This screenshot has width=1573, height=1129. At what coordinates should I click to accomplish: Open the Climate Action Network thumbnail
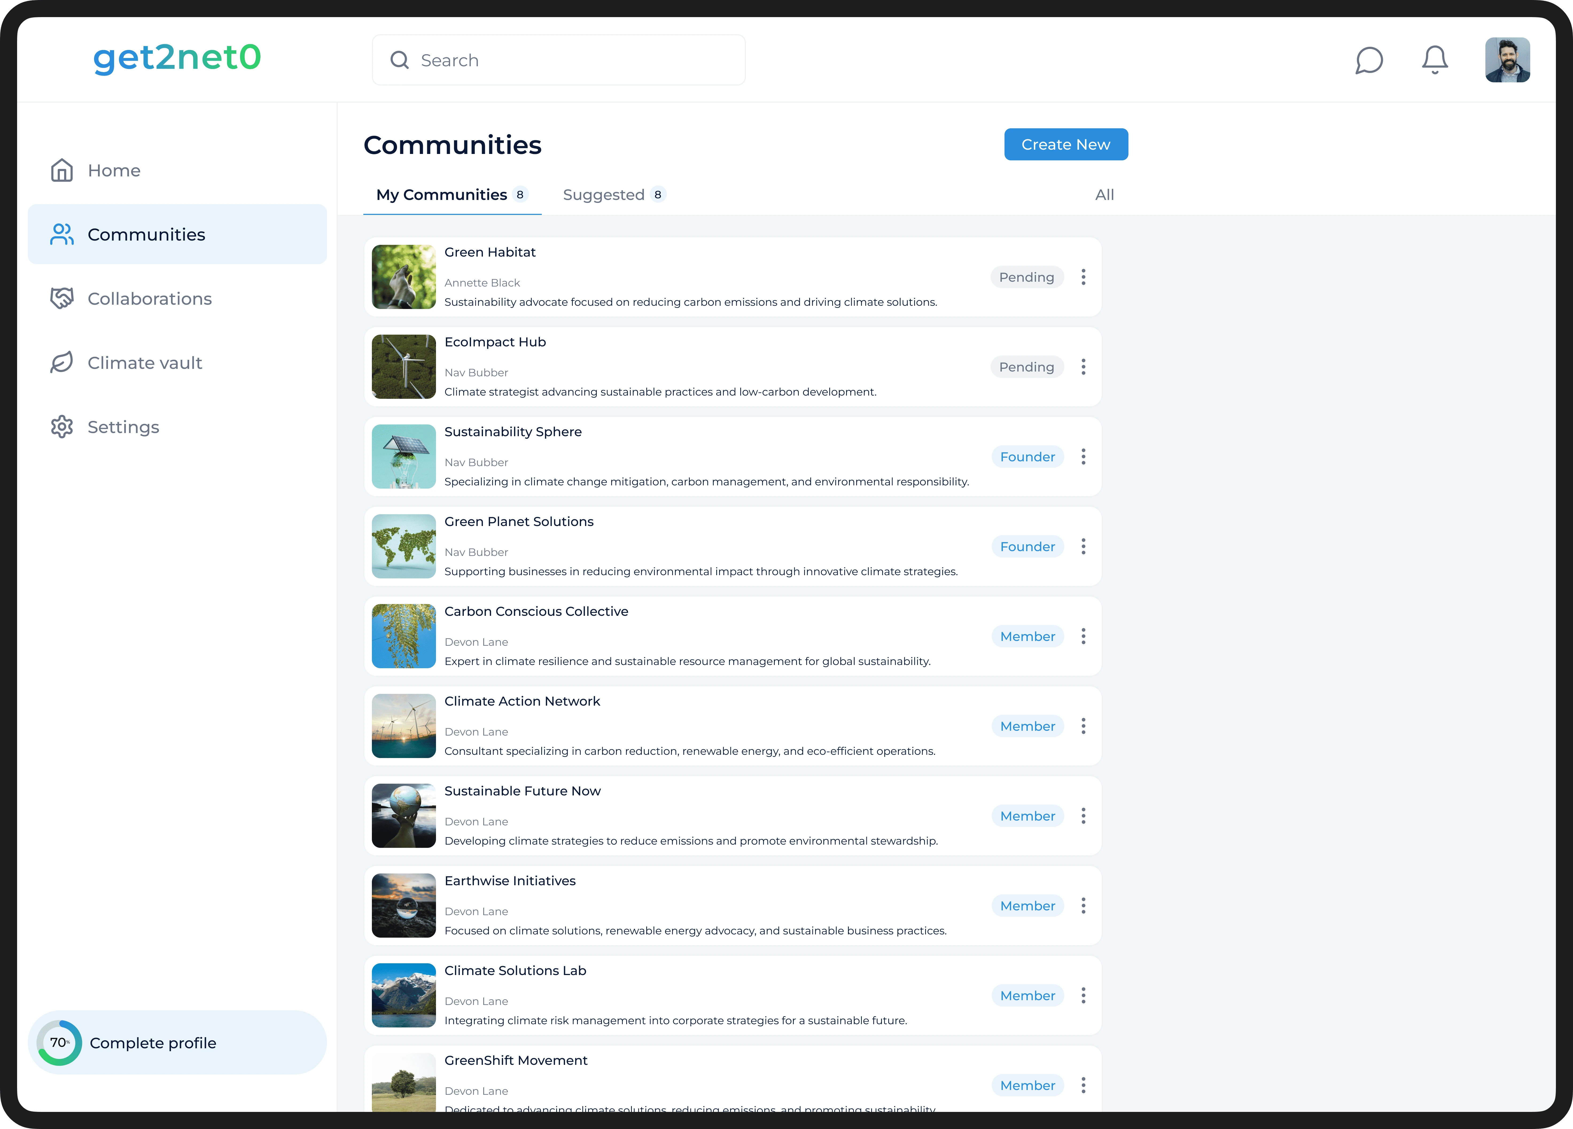coord(404,726)
